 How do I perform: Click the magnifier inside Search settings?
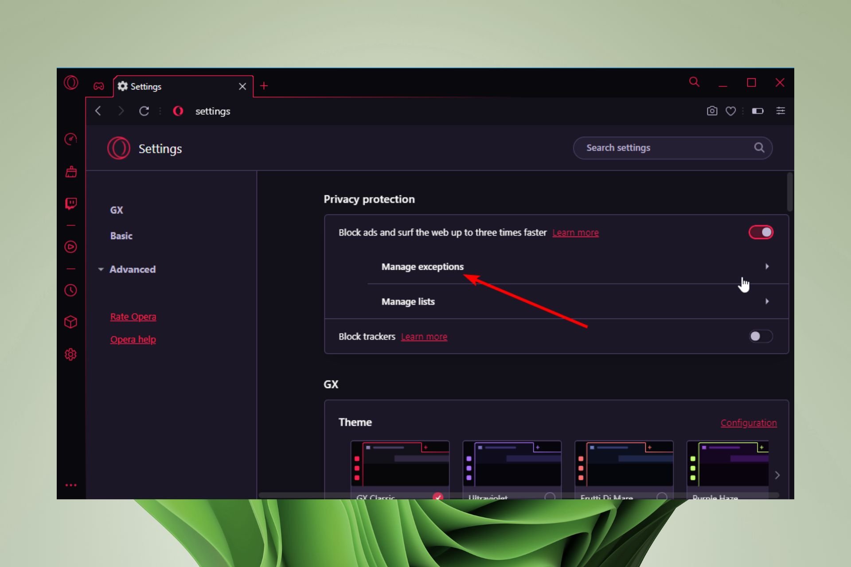click(759, 148)
